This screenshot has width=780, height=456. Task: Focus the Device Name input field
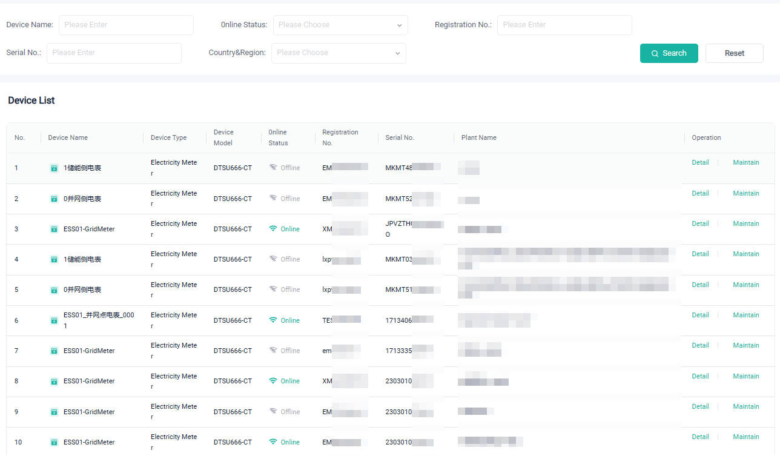pos(126,25)
